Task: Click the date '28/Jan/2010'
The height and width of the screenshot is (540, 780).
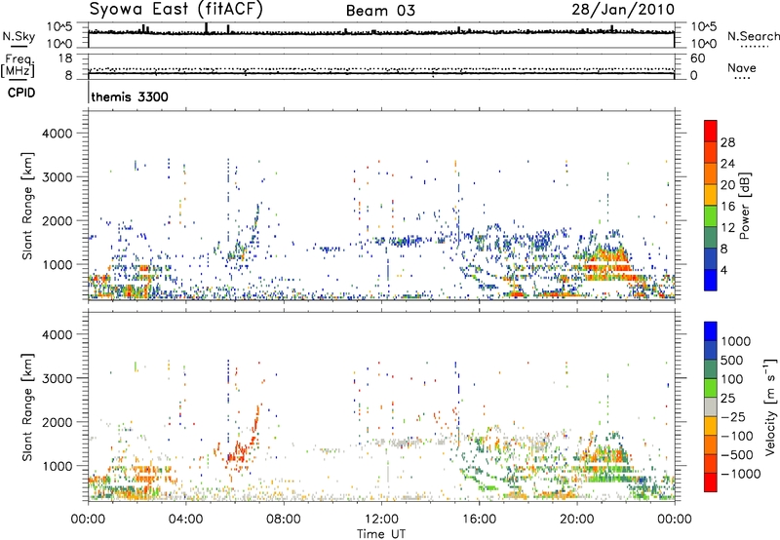Action: coord(623,10)
